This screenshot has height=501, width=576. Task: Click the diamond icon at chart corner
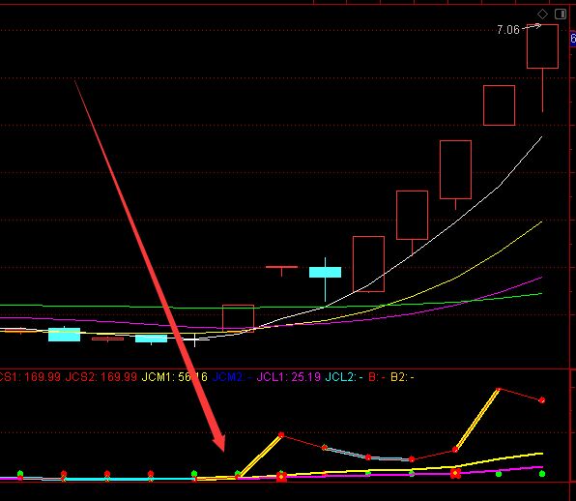pyautogui.click(x=542, y=15)
